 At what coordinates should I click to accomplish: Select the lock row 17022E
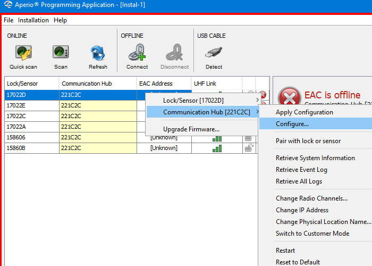[x=31, y=105]
